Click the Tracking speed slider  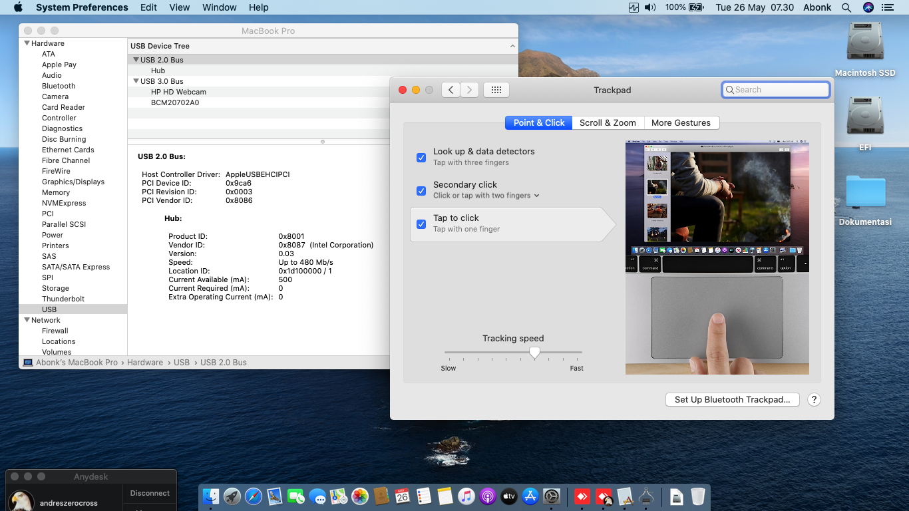[534, 353]
